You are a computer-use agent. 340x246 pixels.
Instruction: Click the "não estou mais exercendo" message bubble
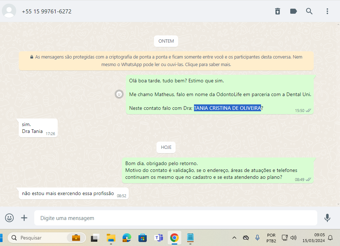[68, 194]
